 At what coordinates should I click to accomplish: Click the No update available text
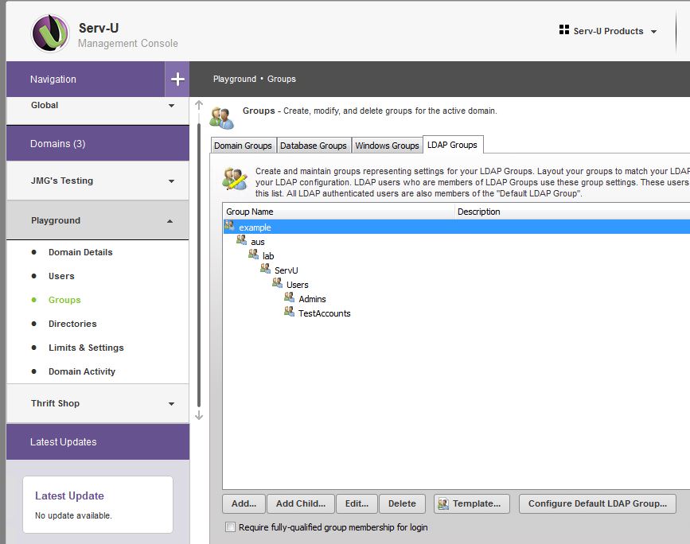[x=73, y=515]
